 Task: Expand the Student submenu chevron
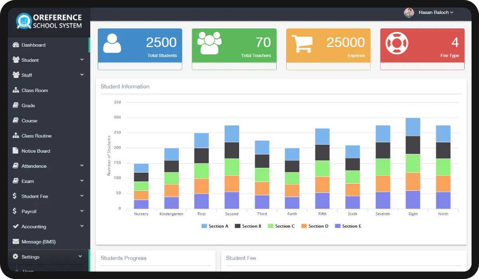pyautogui.click(x=82, y=60)
